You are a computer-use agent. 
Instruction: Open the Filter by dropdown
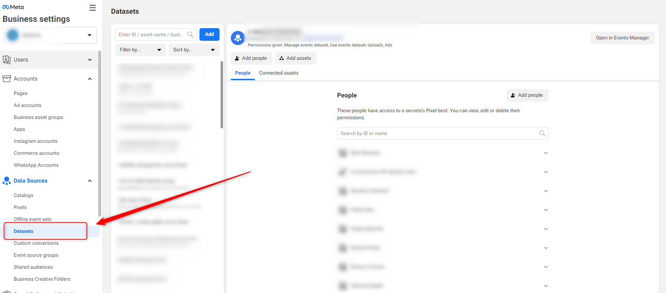140,50
